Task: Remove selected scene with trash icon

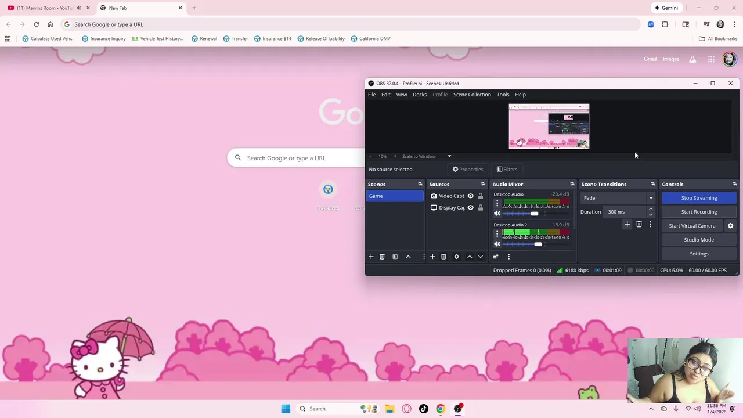Action: pos(382,257)
